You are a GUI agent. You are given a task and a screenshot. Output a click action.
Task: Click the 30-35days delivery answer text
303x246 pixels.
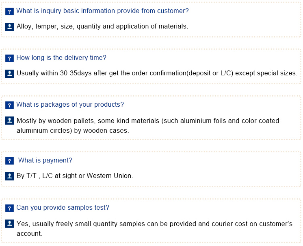[x=157, y=73]
